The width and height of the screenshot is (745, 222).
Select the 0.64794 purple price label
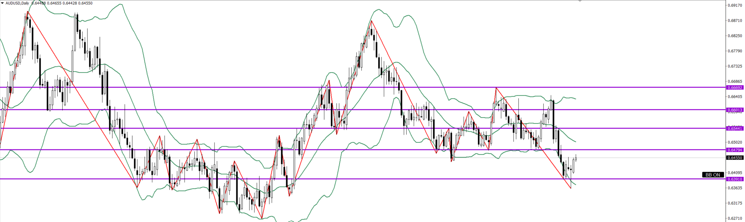(x=735, y=150)
